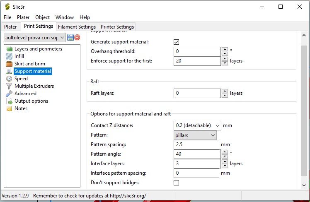Increase Interface layers value
This screenshot has width=310, height=202.
[225, 161]
